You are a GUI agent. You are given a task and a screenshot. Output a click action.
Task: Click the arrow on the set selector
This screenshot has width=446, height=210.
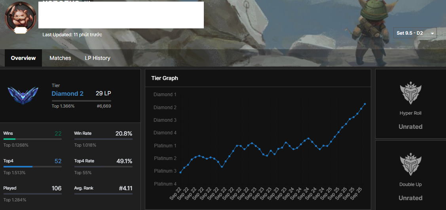click(x=432, y=33)
